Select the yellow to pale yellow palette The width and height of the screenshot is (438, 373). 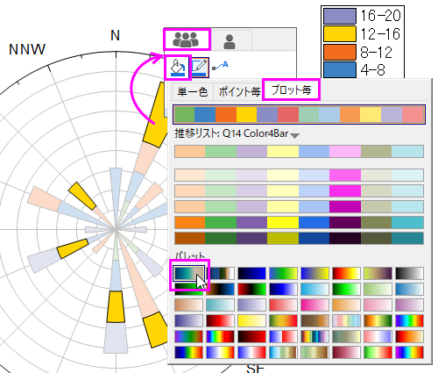point(251,320)
